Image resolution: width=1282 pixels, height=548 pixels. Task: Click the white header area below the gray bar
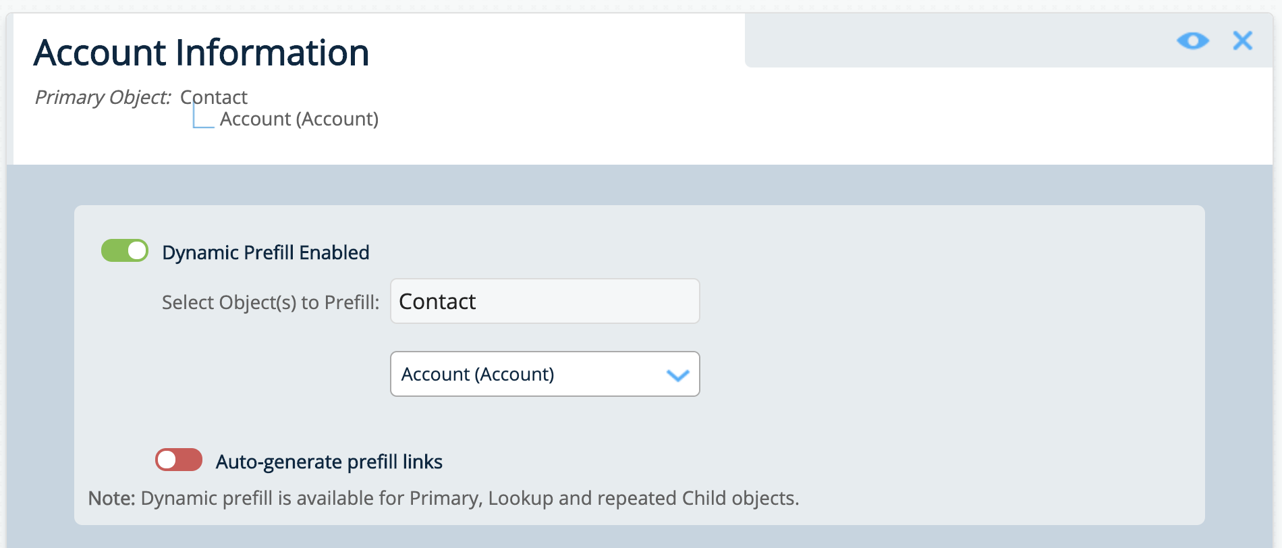point(945,115)
